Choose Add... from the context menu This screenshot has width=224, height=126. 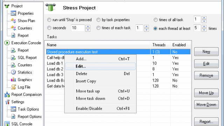pos(100,59)
